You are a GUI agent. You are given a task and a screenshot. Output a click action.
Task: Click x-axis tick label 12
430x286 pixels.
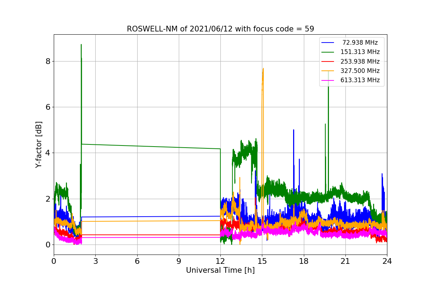click(220, 261)
